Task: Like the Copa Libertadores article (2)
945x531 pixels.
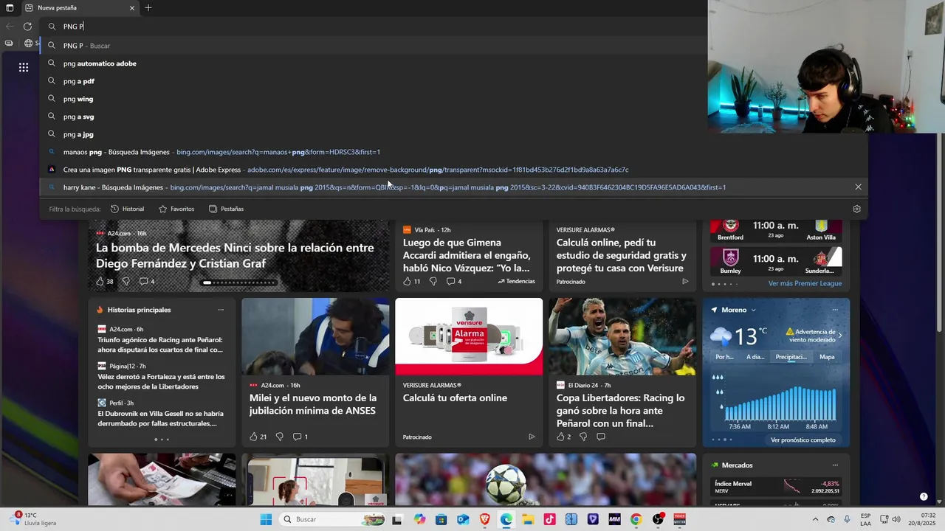Action: [563, 437]
